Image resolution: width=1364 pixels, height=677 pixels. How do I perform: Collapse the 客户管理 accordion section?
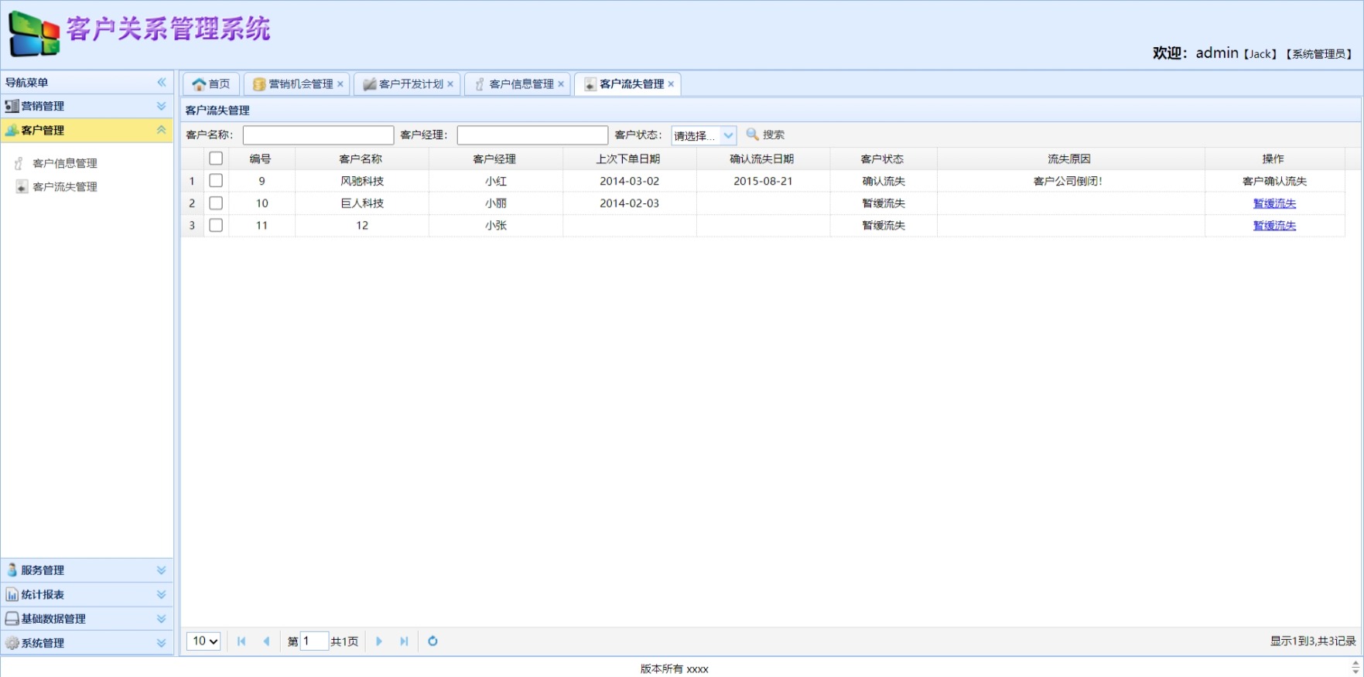162,130
